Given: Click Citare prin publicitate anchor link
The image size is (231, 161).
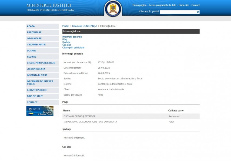Looking at the screenshot, I should click(x=73, y=48).
